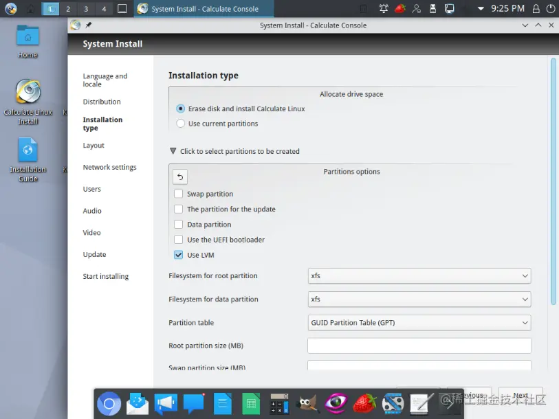The width and height of the screenshot is (559, 419).
Task: Click the lock screen icon in panel
Action: (536, 8)
